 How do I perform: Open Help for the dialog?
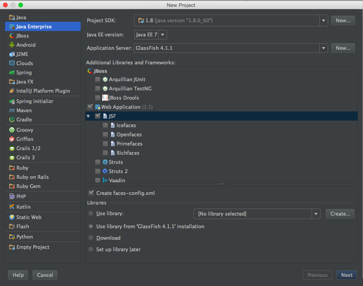click(x=18, y=275)
